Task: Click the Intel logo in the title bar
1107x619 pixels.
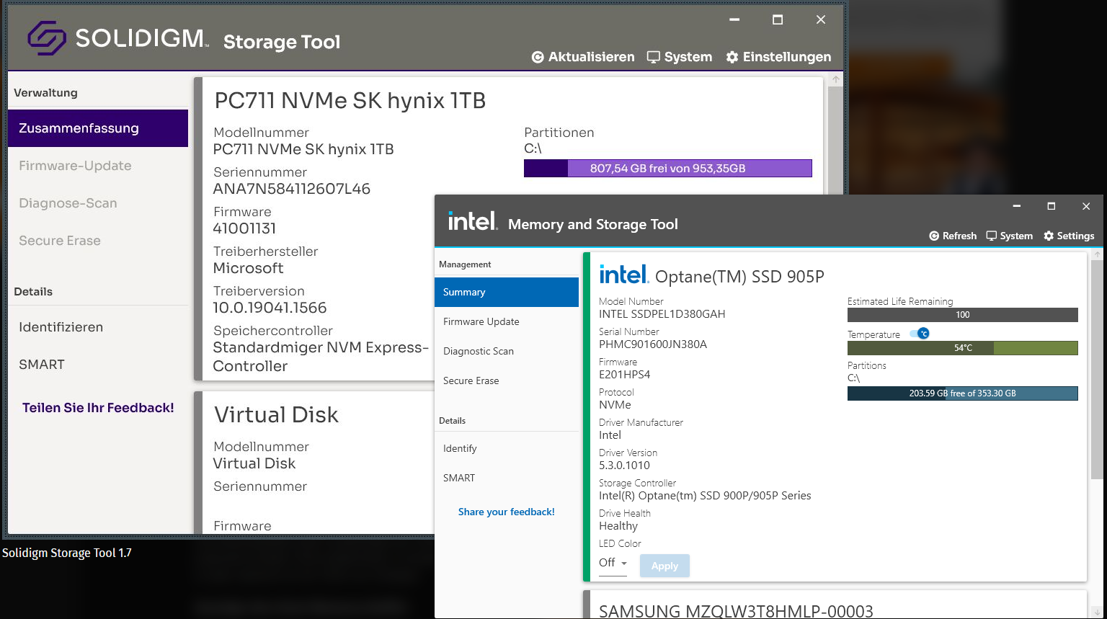Action: 473,221
